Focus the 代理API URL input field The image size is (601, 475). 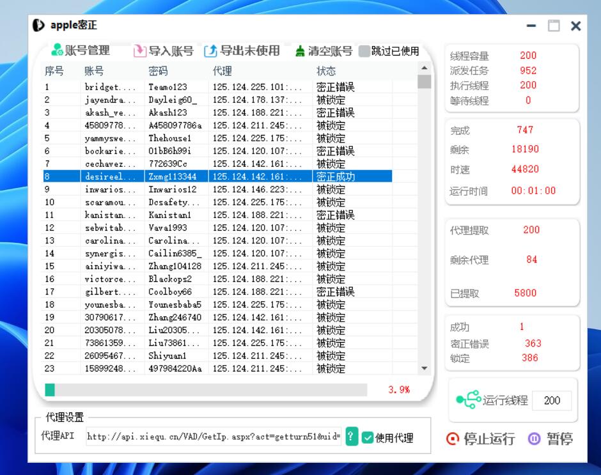[214, 437]
